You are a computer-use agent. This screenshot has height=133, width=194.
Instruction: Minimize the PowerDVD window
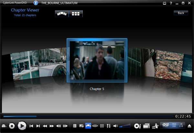(x=177, y=3)
